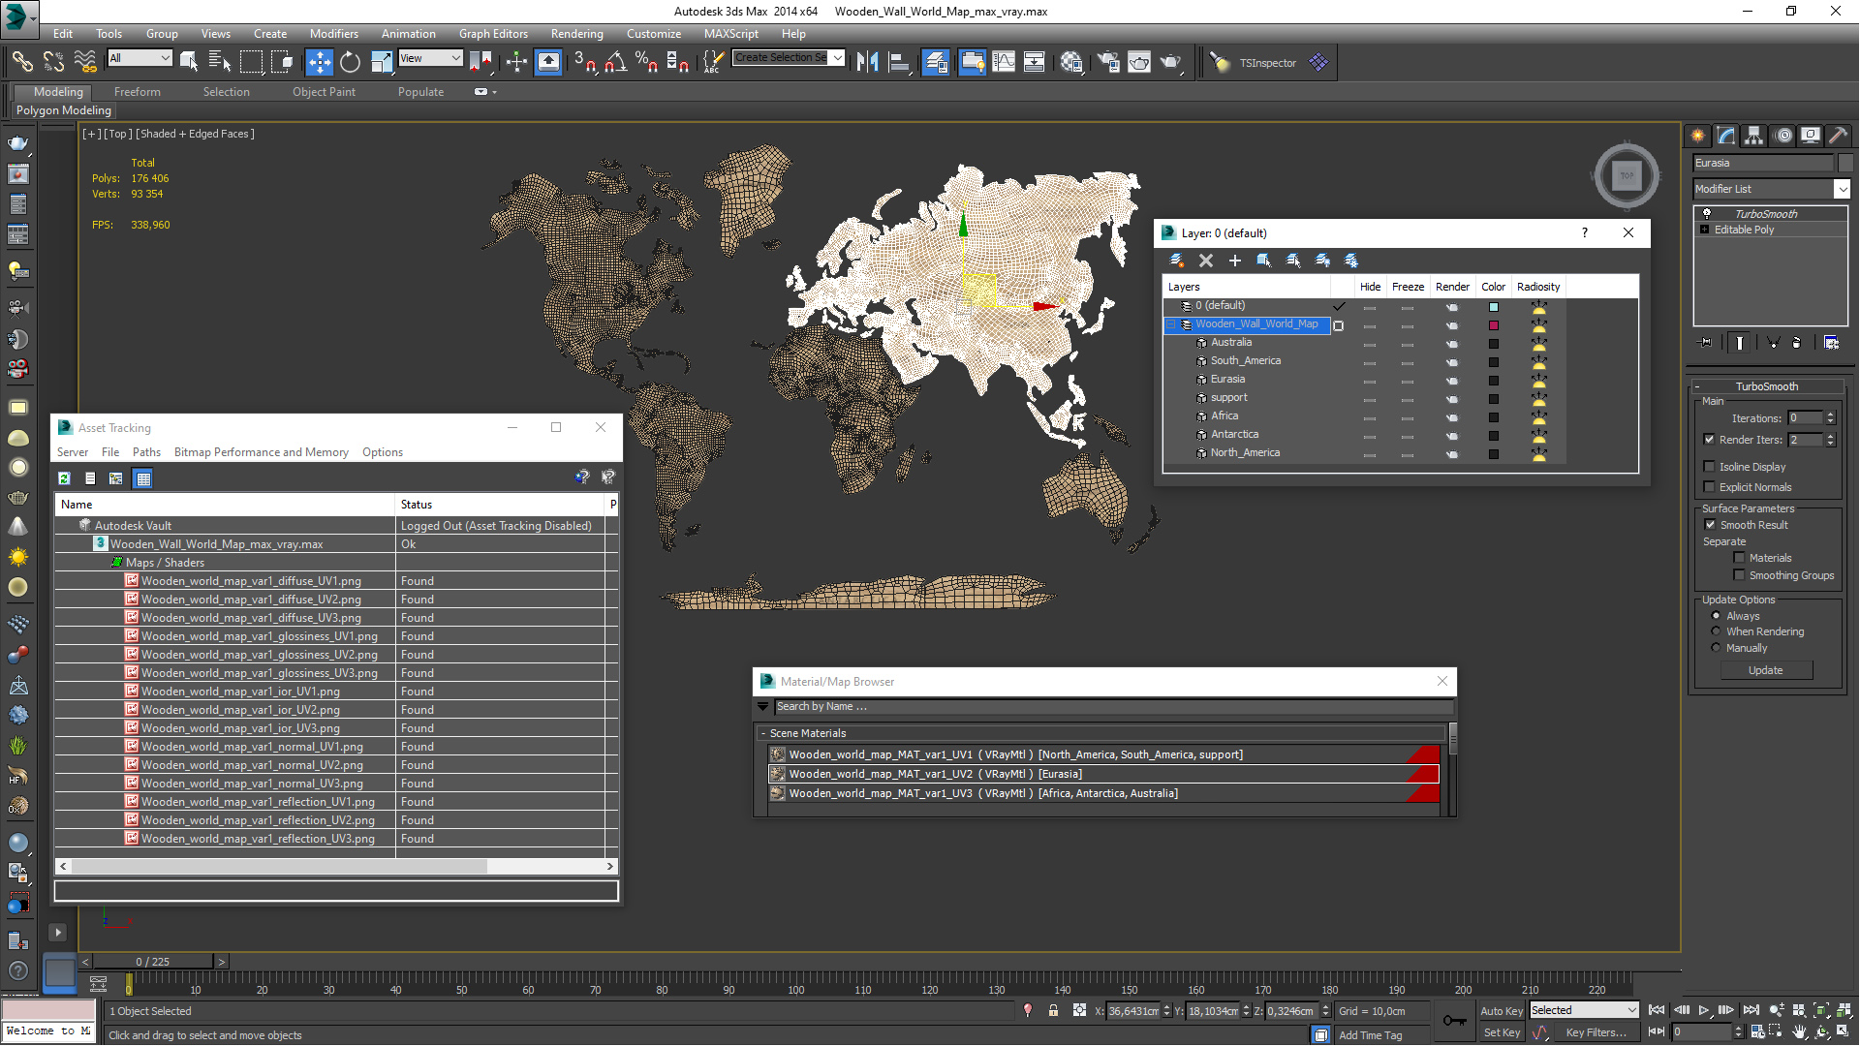This screenshot has height=1046, width=1860.
Task: Open the Key Filters dialog
Action: pyautogui.click(x=1596, y=1032)
